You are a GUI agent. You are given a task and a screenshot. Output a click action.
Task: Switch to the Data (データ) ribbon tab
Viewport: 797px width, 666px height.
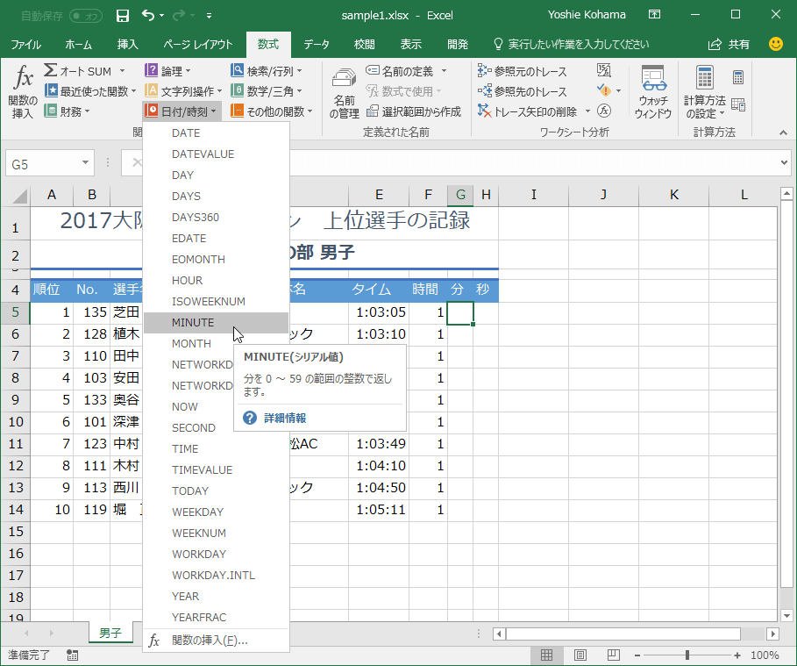317,44
